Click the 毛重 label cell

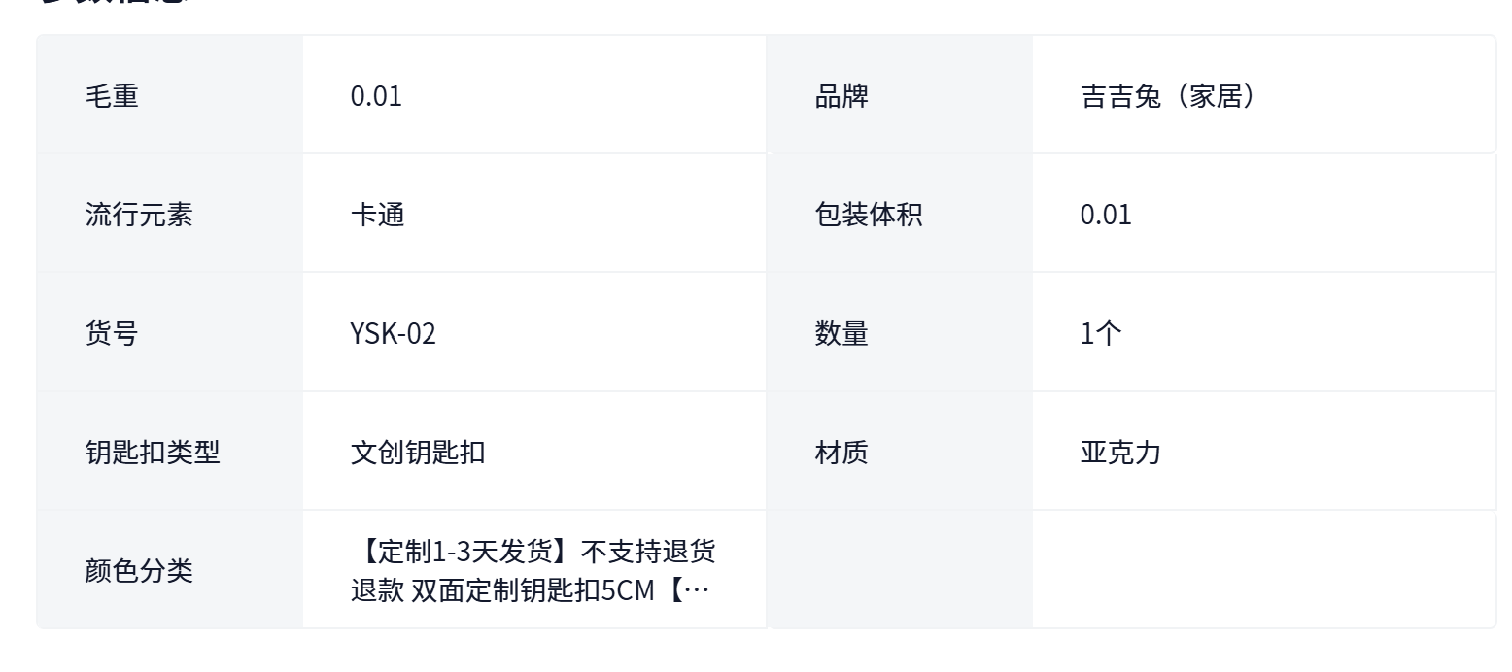pyautogui.click(x=112, y=96)
